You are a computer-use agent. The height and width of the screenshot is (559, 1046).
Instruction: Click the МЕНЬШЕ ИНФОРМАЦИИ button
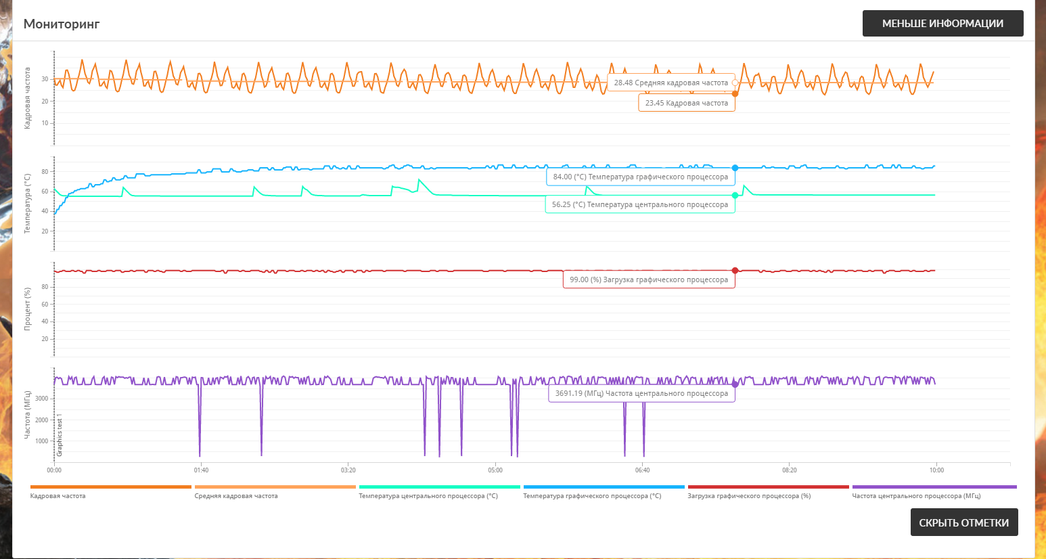(x=942, y=24)
